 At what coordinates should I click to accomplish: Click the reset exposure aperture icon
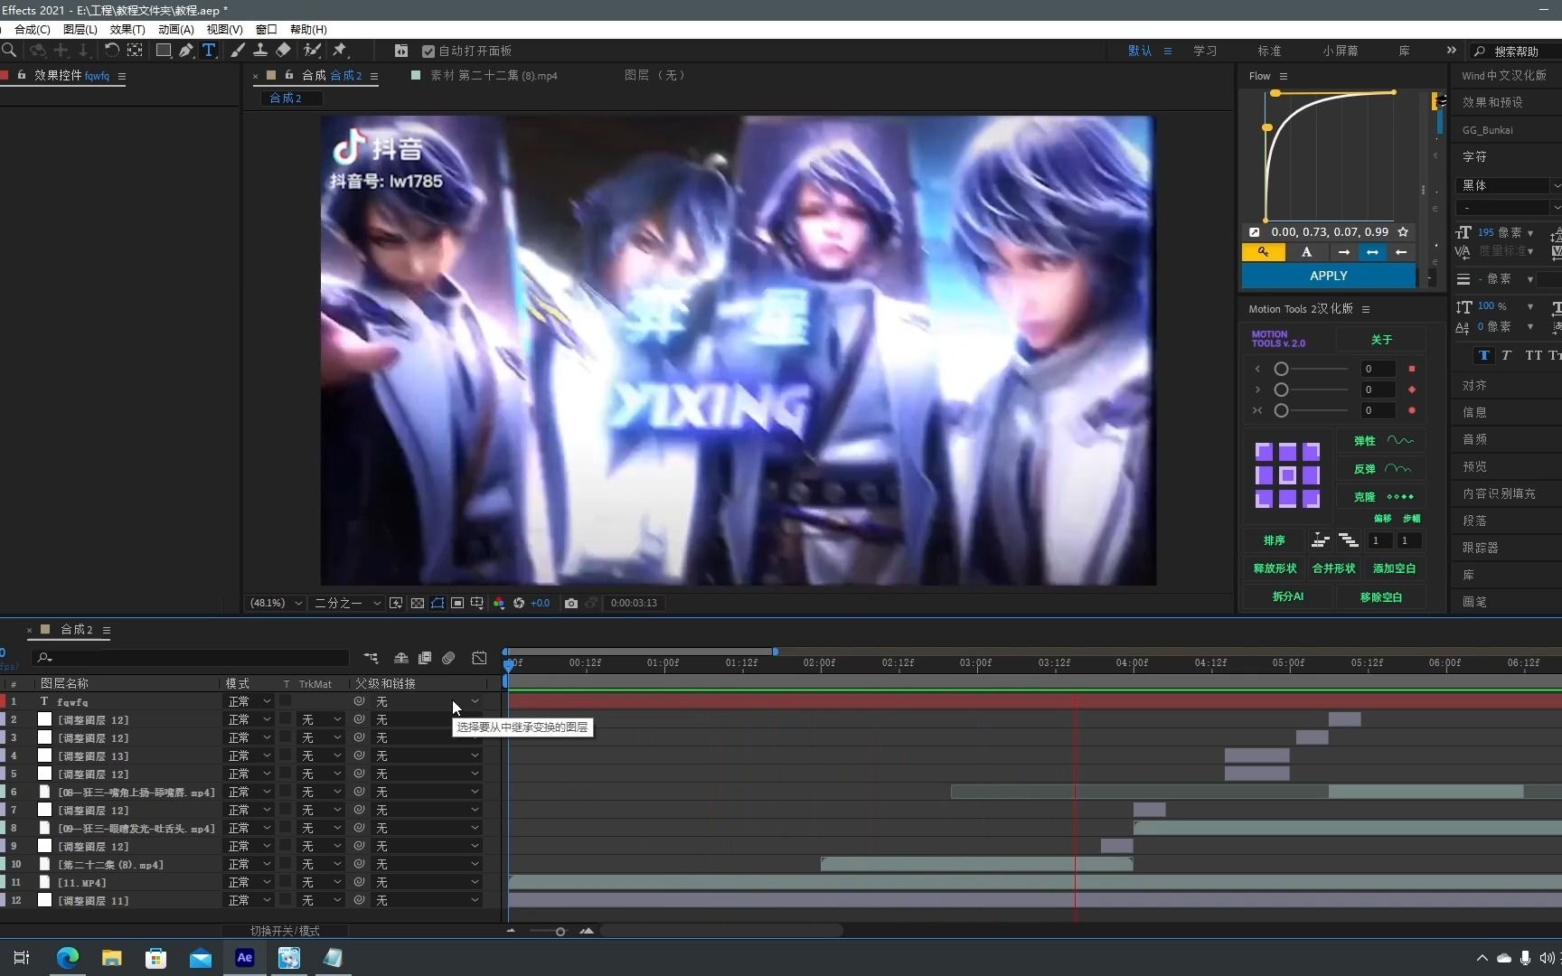point(519,603)
